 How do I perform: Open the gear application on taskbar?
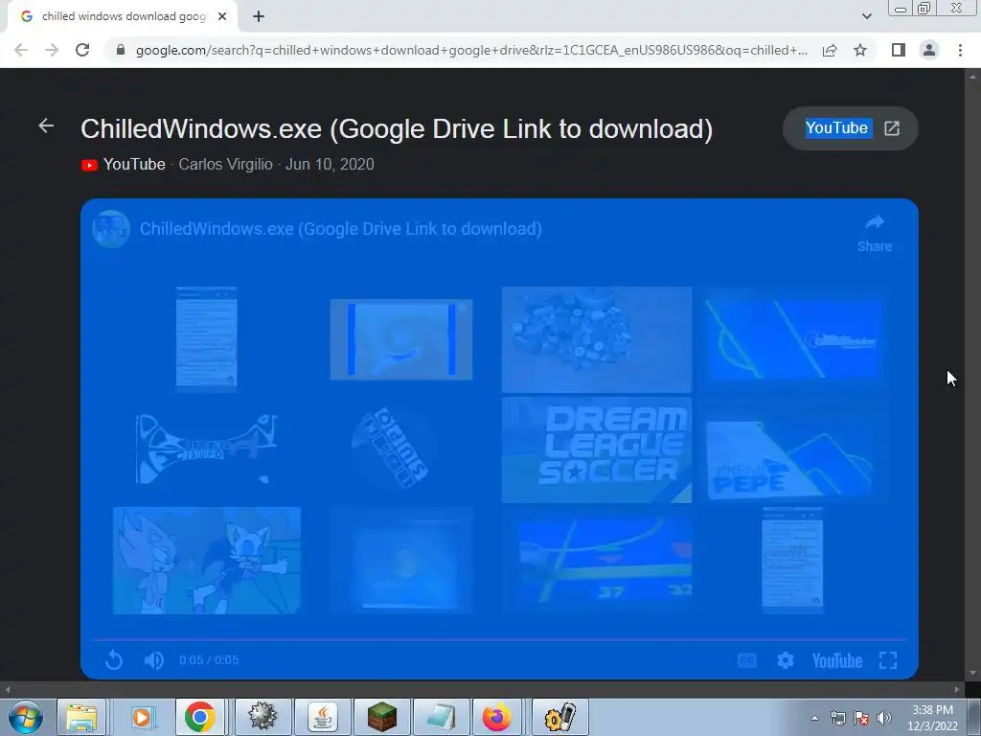tap(262, 717)
